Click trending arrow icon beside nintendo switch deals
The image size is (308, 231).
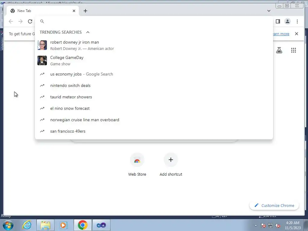(x=42, y=85)
